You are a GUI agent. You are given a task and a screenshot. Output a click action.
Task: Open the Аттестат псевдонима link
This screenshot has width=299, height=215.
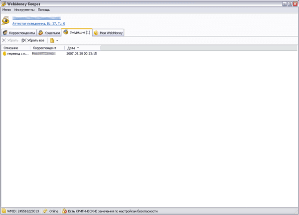pyautogui.click(x=39, y=23)
